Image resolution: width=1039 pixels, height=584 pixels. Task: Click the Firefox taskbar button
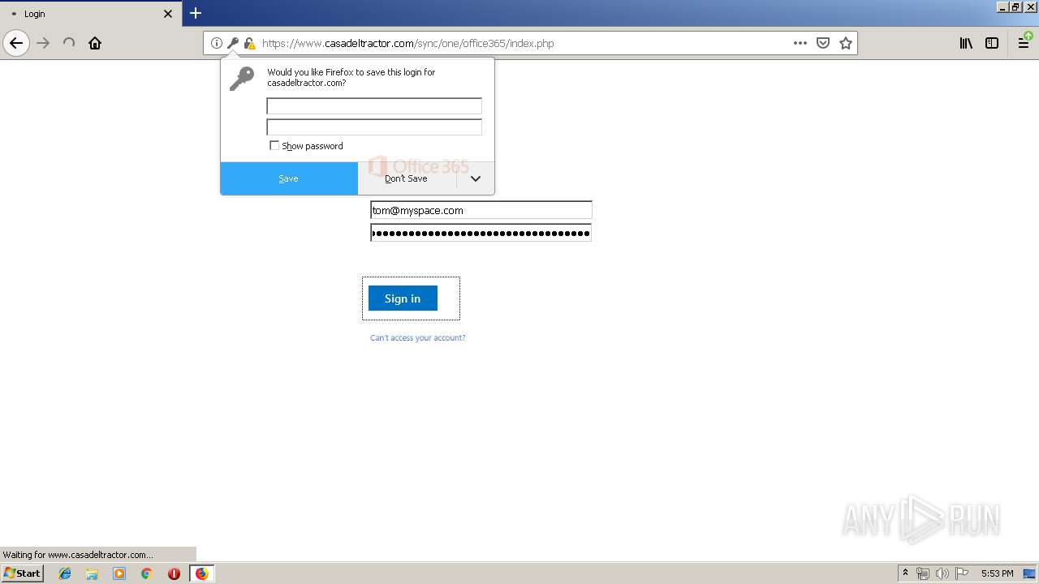pyautogui.click(x=201, y=573)
